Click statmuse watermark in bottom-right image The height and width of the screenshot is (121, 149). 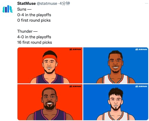pos(141,86)
